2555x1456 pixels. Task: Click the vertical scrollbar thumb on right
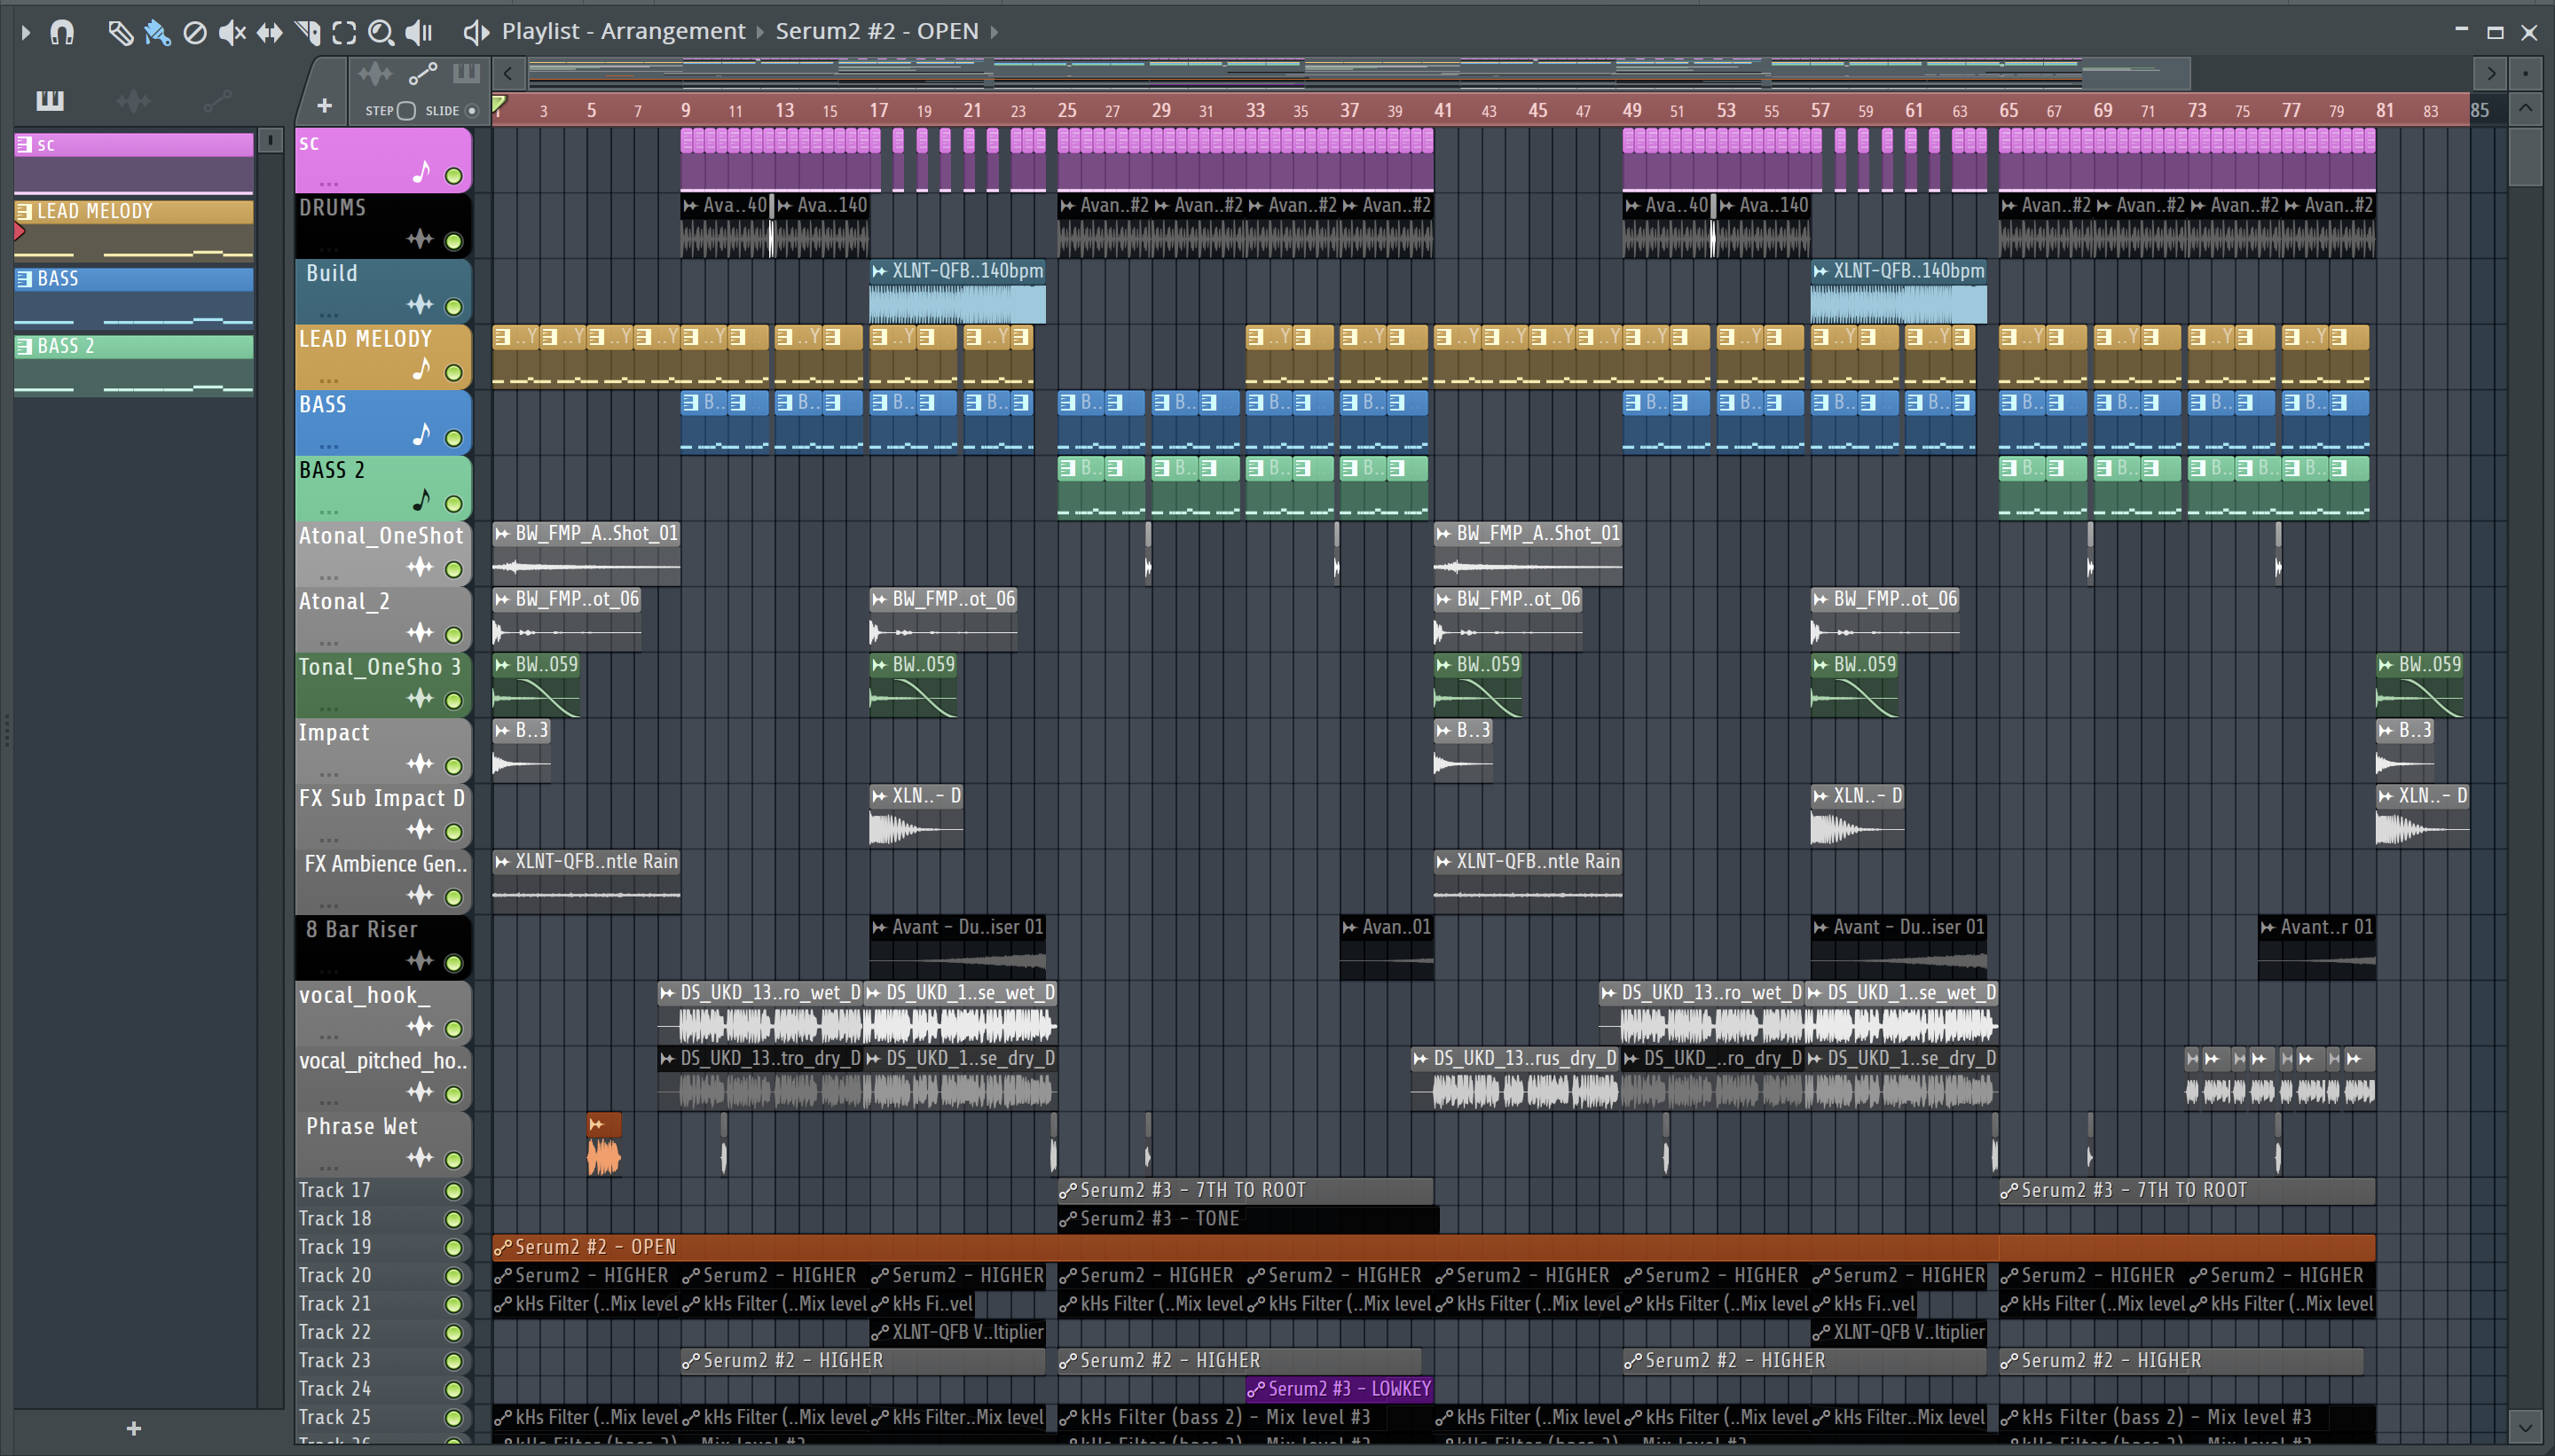pos(2526,157)
